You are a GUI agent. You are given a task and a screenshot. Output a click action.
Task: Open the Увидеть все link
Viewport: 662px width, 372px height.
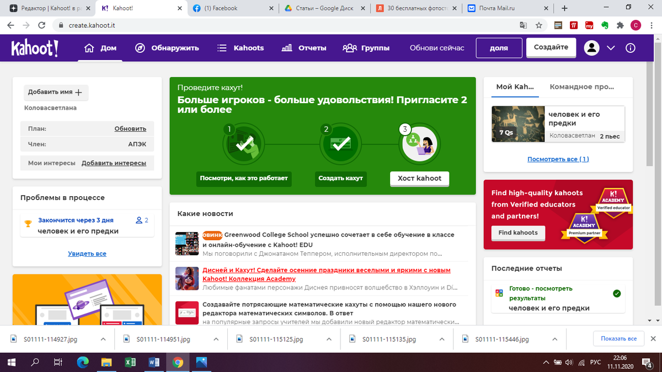(x=87, y=254)
